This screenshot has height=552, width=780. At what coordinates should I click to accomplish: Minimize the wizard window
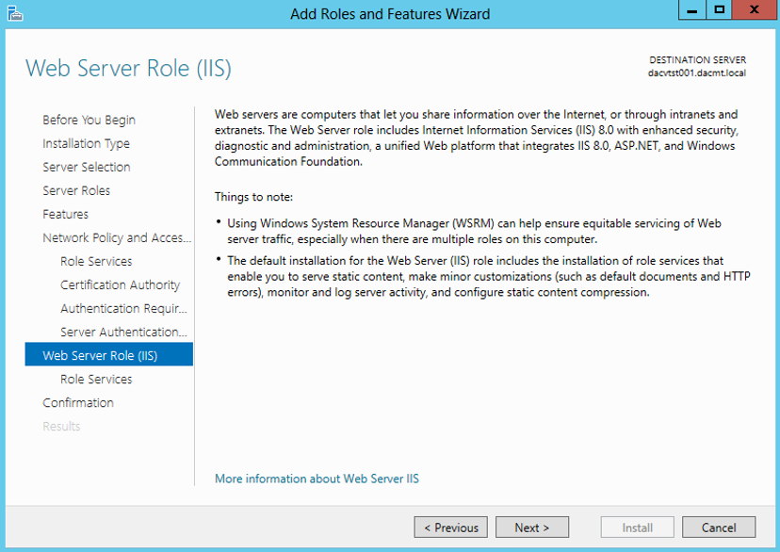tap(691, 10)
